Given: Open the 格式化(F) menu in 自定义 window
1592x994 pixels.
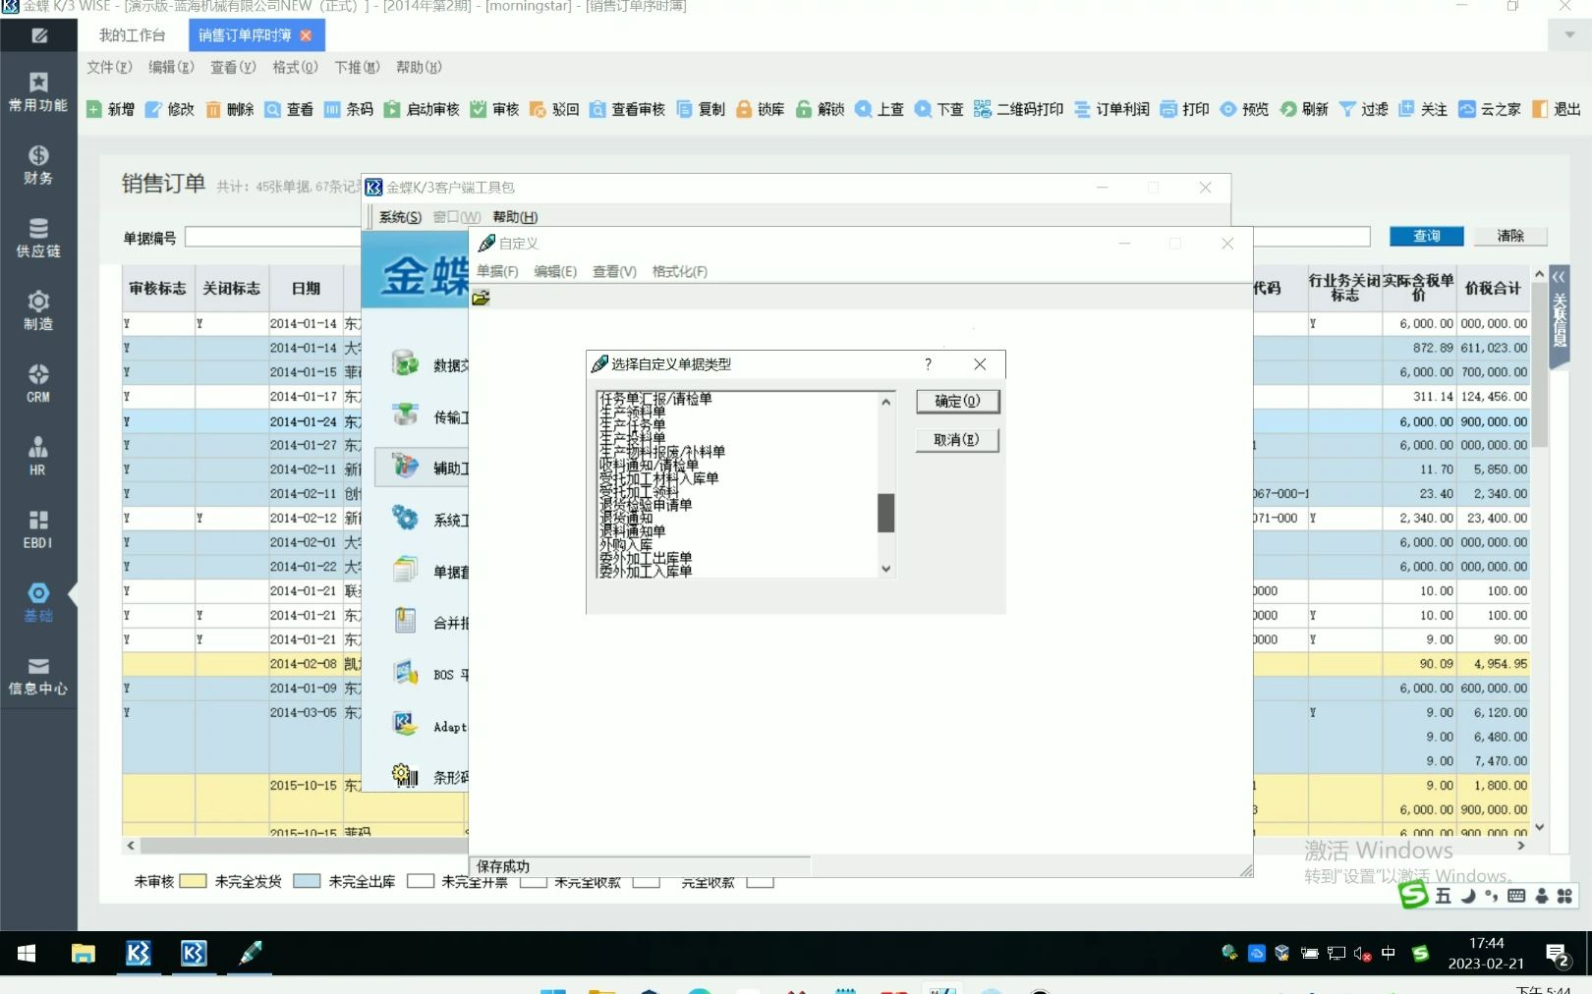Looking at the screenshot, I should (x=679, y=271).
